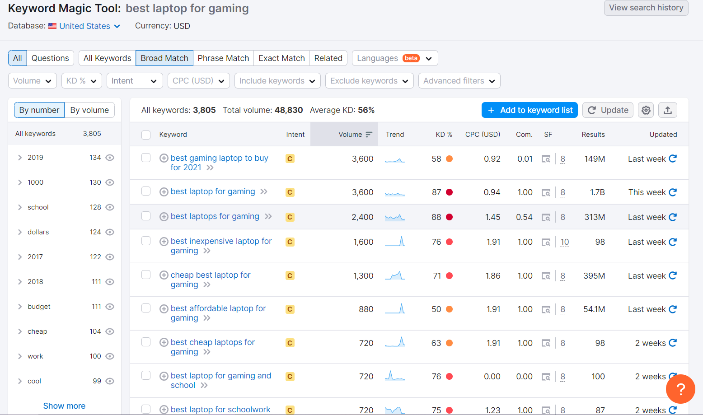This screenshot has height=415, width=703.
Task: Tick the select-all checkbox in table header
Action: coord(146,135)
